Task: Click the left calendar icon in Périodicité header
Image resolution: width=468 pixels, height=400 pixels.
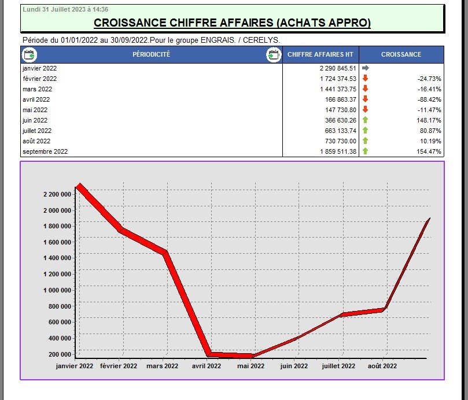Action: click(29, 55)
